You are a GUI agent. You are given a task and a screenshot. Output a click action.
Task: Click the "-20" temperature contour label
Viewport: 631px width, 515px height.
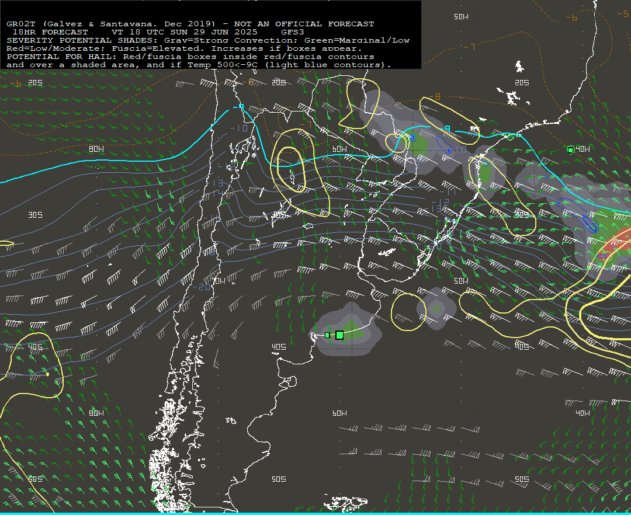[x=201, y=287]
